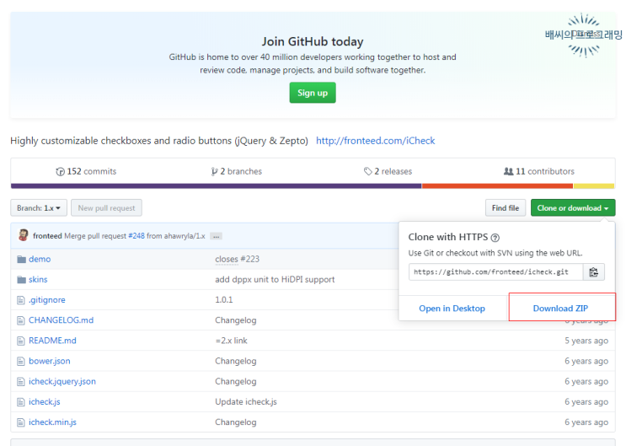
Task: Click the icheck.jquery.json file icon
Action: [x=21, y=382]
